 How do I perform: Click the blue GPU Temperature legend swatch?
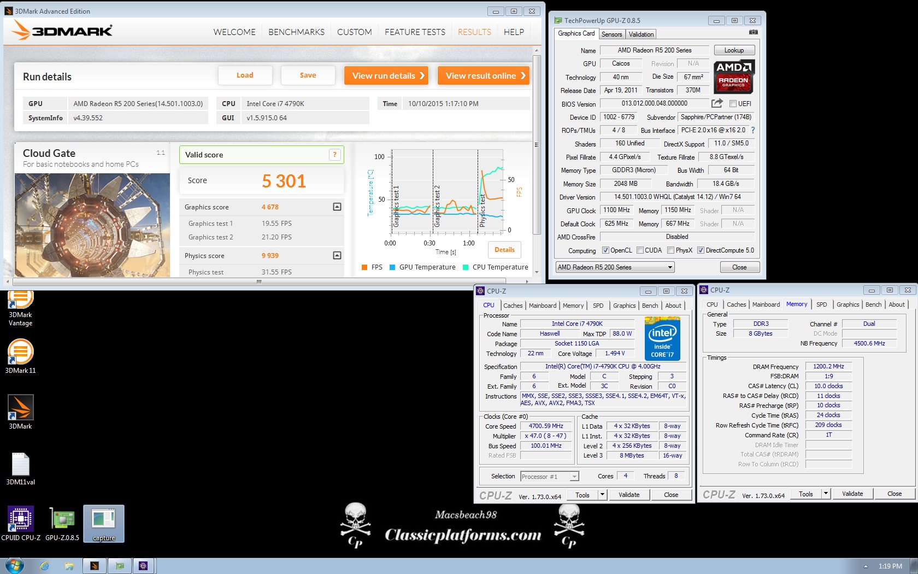coord(392,267)
